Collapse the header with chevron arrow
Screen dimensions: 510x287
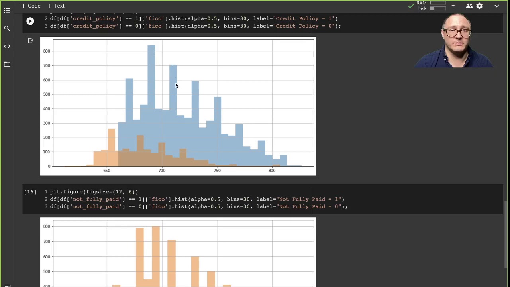pos(496,6)
